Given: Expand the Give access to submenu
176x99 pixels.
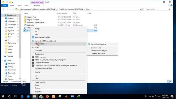Looking at the screenshot, I should (x=59, y=54).
